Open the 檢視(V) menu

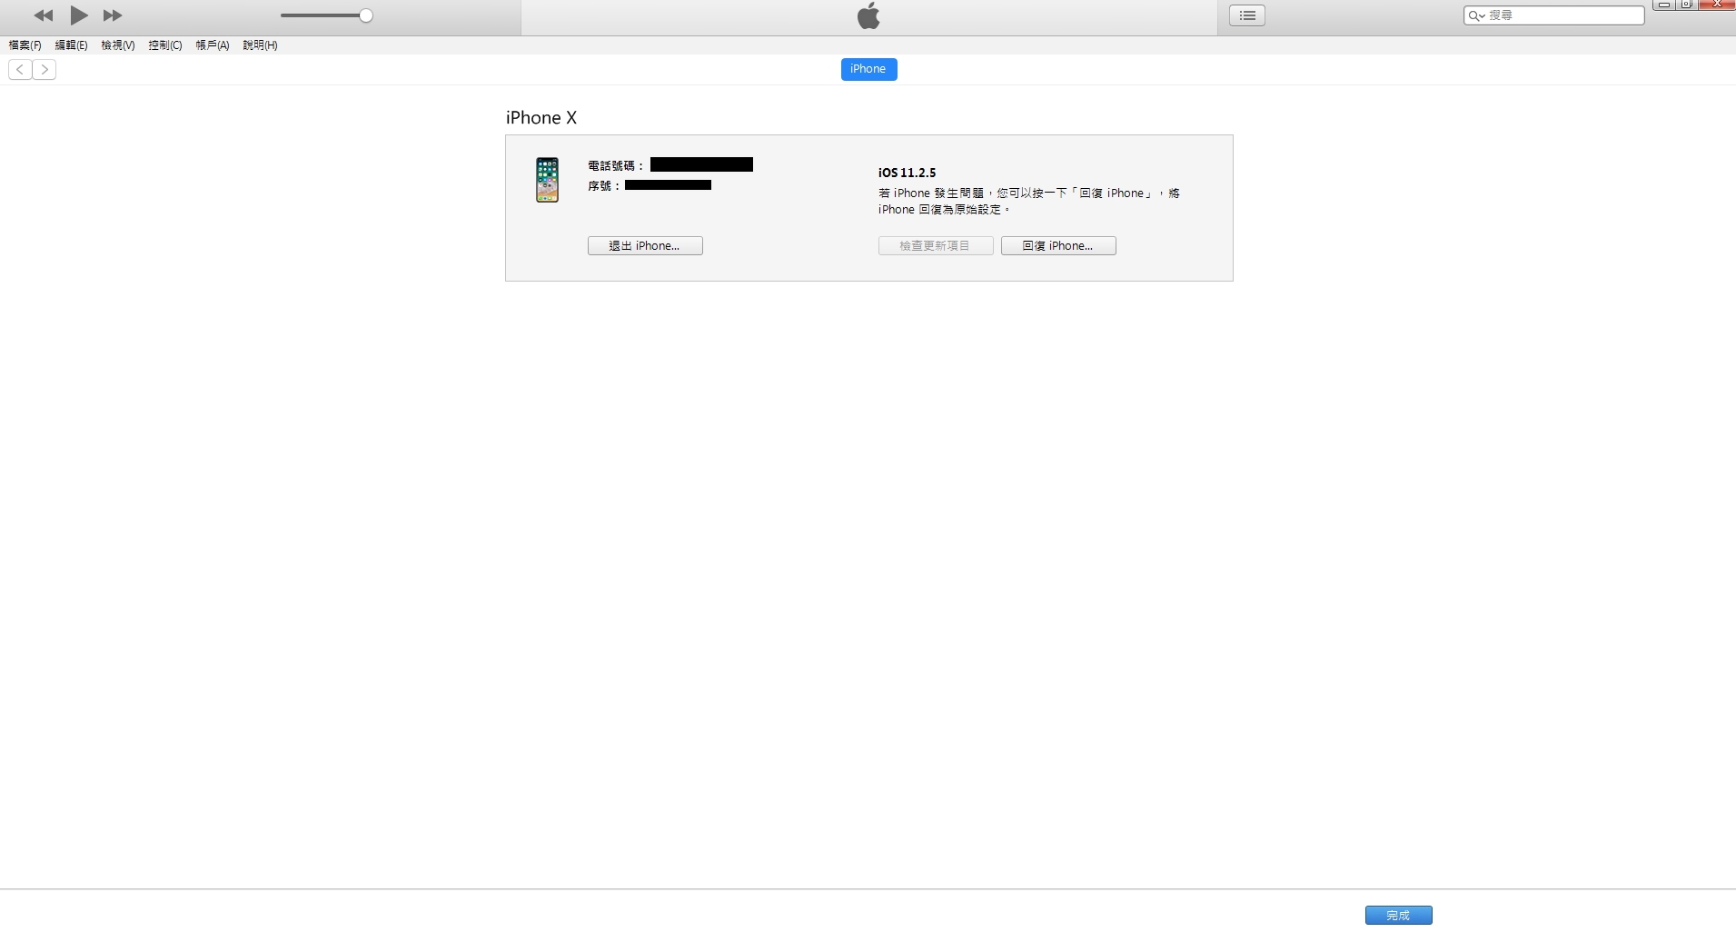pyautogui.click(x=118, y=45)
